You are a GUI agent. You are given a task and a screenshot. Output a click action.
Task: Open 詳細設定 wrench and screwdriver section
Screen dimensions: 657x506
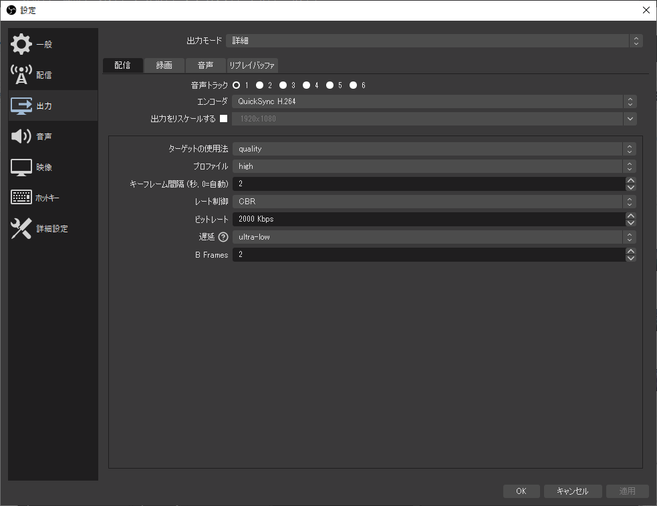pyautogui.click(x=21, y=228)
